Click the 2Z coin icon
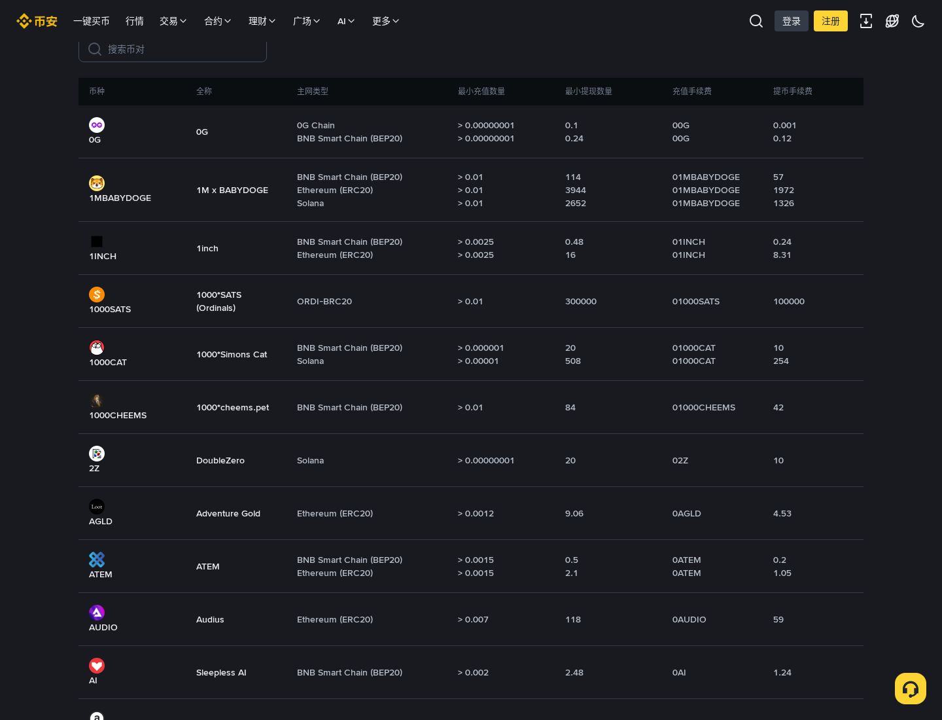Image resolution: width=942 pixels, height=720 pixels. [97, 454]
